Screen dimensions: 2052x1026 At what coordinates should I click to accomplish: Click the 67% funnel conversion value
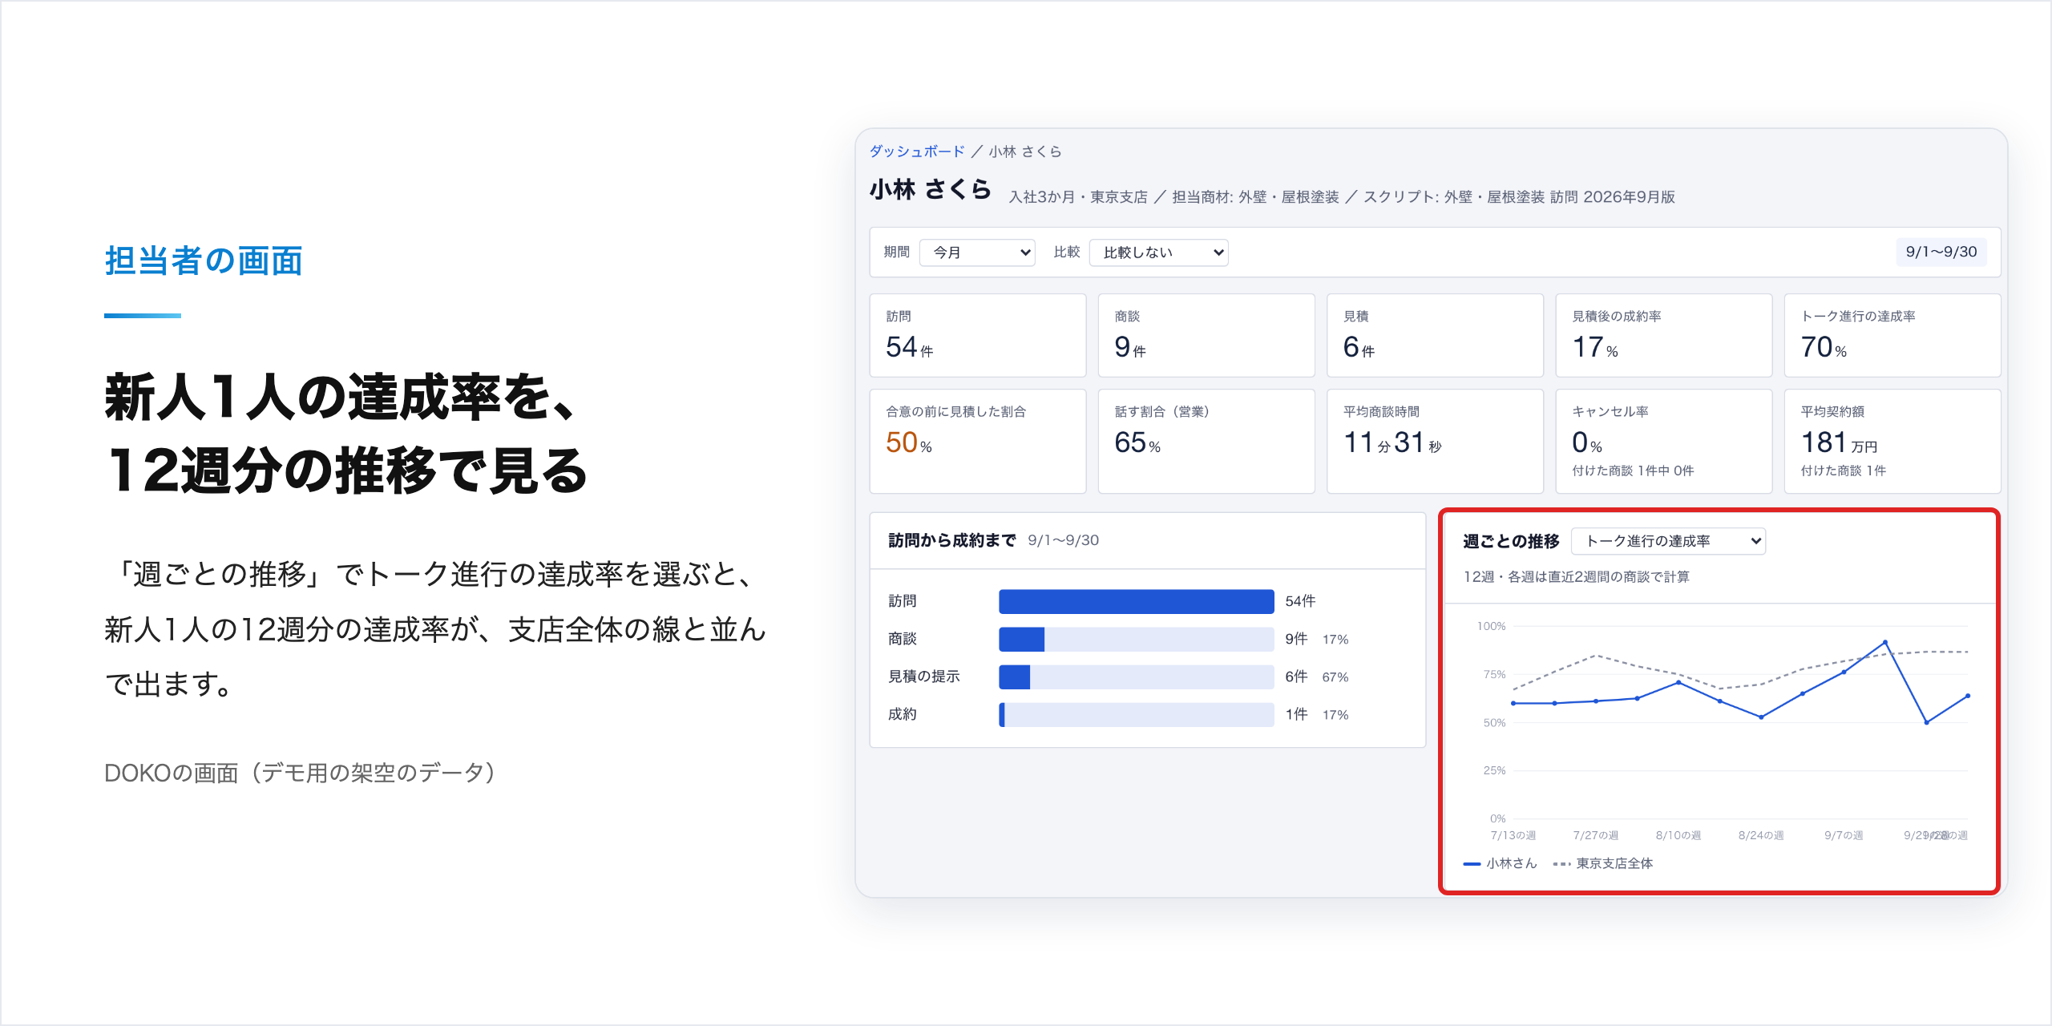pos(1335,677)
